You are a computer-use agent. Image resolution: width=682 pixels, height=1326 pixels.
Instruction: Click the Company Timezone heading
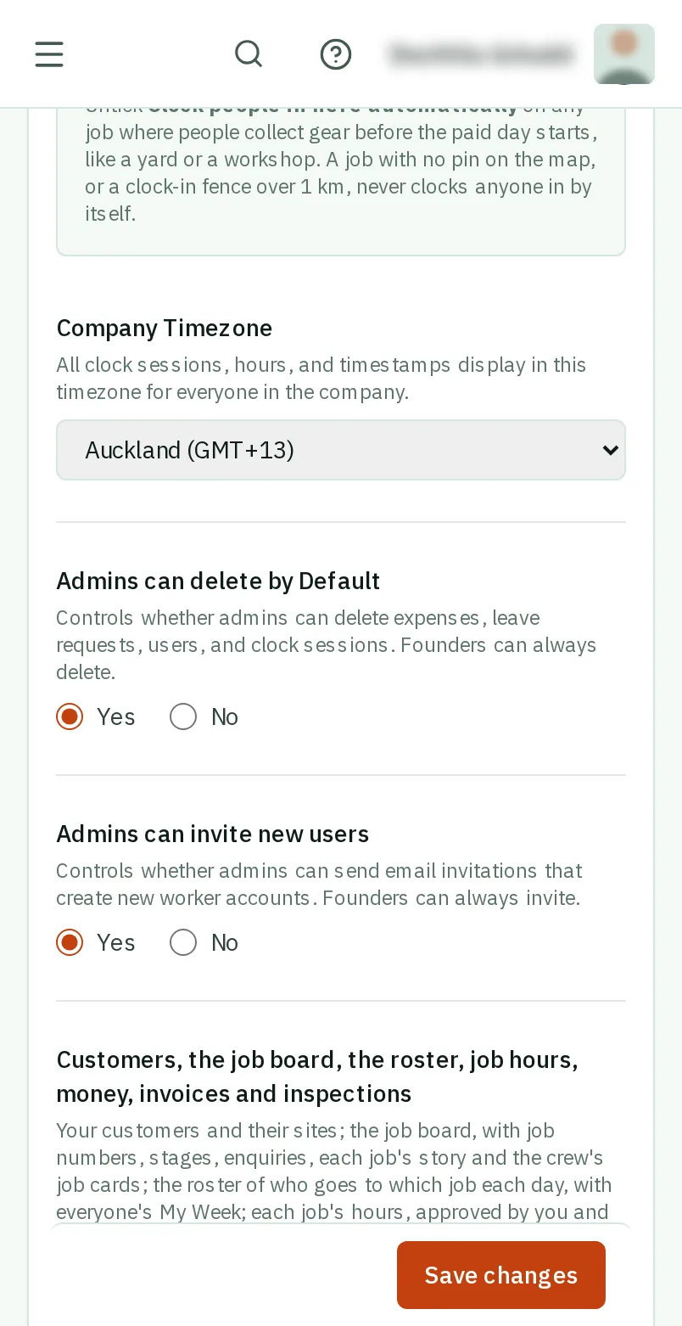(165, 328)
